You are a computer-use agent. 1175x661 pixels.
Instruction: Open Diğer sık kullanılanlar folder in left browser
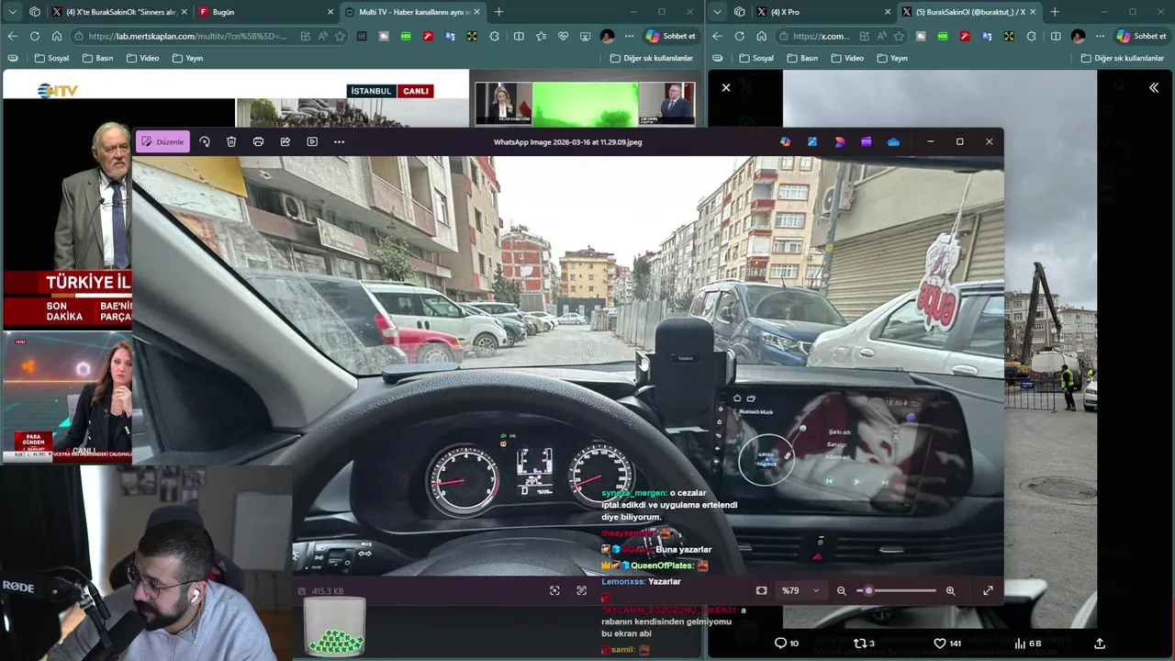pos(652,58)
